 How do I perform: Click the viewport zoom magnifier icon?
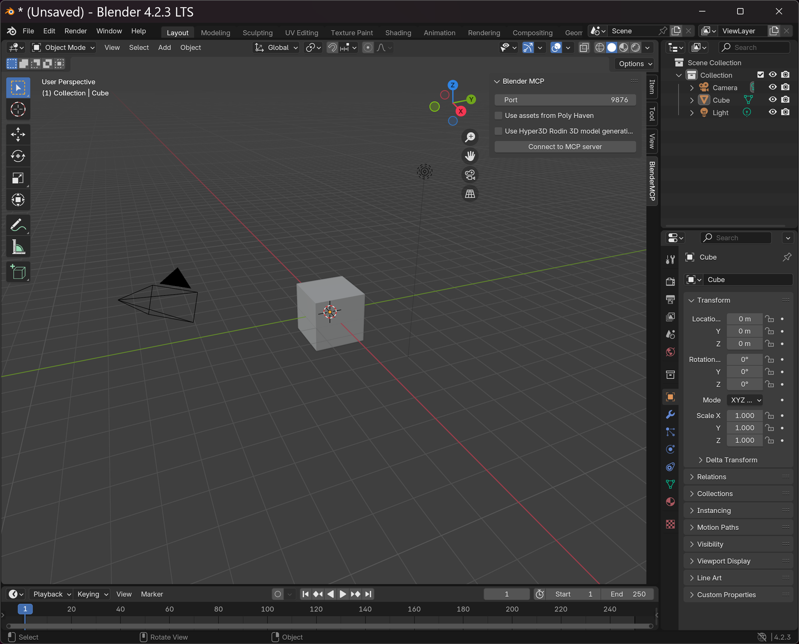tap(470, 137)
